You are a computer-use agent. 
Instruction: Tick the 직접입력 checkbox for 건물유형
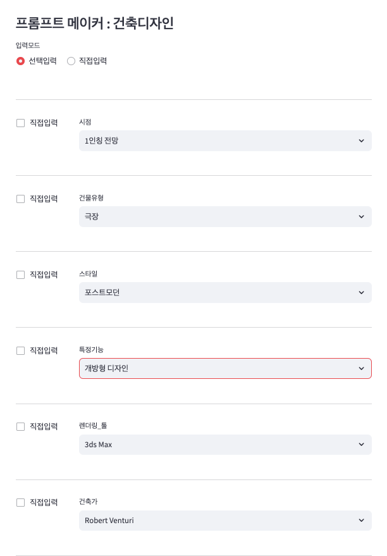click(x=20, y=199)
